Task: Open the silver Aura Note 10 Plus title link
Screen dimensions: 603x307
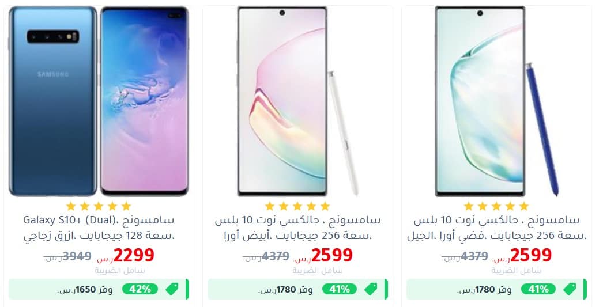Action: [x=496, y=228]
